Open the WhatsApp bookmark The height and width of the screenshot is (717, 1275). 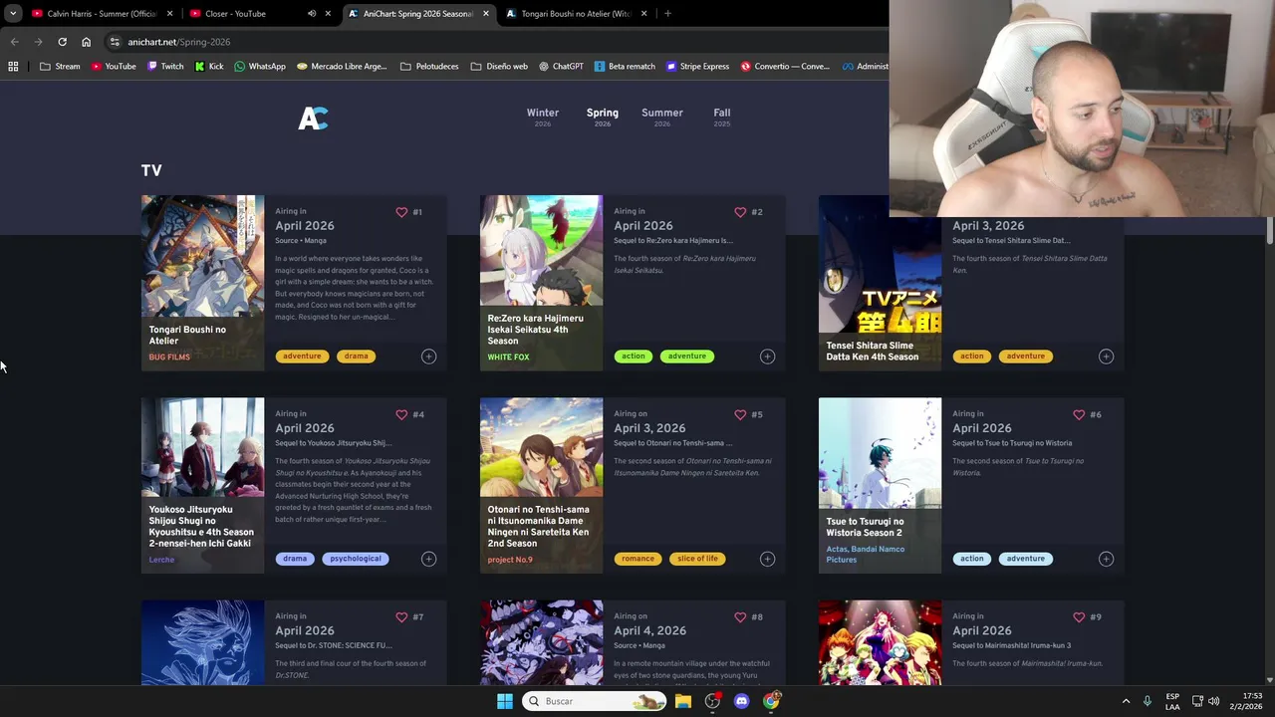[x=260, y=67]
